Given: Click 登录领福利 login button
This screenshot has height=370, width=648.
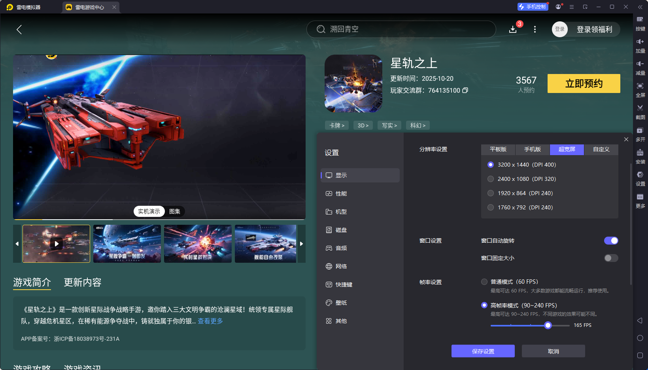Looking at the screenshot, I should point(595,29).
